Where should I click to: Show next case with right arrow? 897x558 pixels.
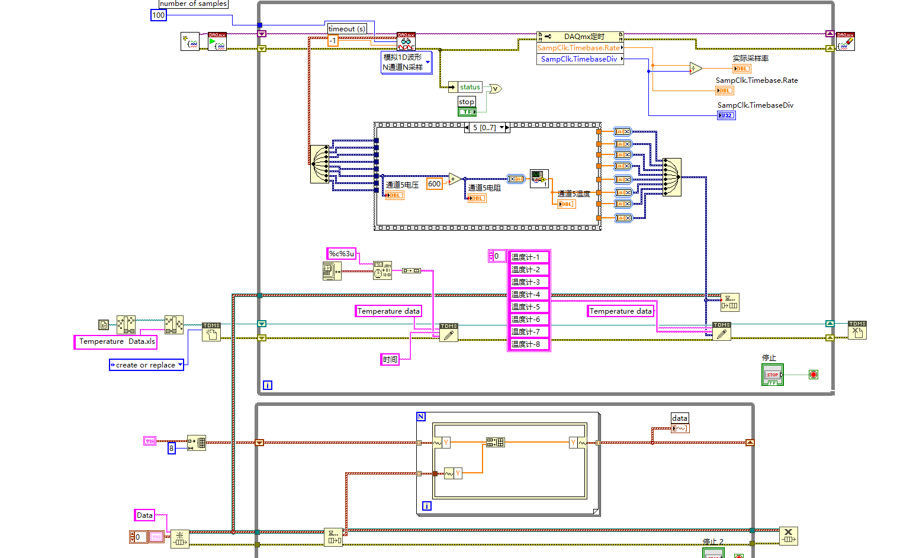point(507,127)
